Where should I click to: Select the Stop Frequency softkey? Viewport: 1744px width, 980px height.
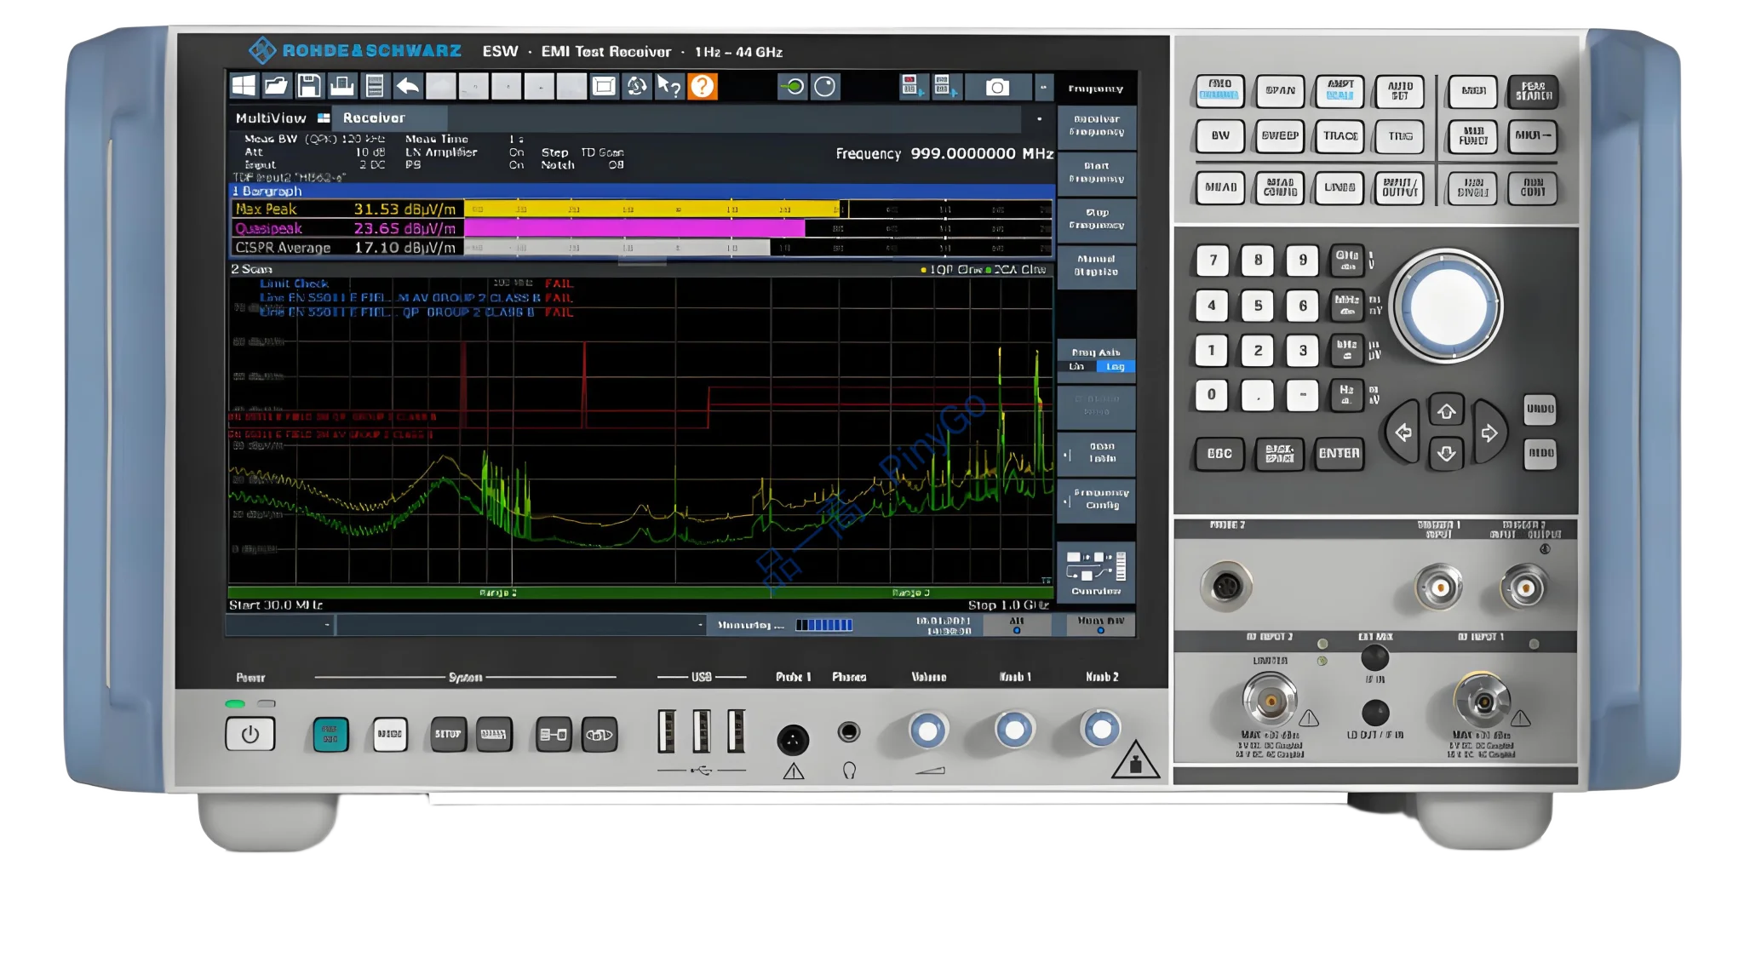pyautogui.click(x=1096, y=219)
